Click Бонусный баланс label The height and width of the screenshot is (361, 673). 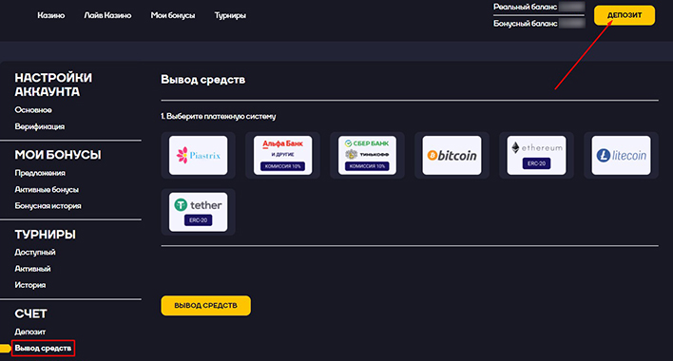click(x=525, y=24)
